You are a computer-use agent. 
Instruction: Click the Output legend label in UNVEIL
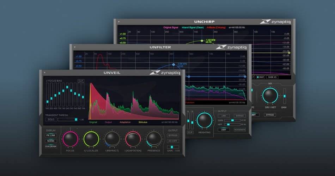pyautogui.click(x=108, y=122)
